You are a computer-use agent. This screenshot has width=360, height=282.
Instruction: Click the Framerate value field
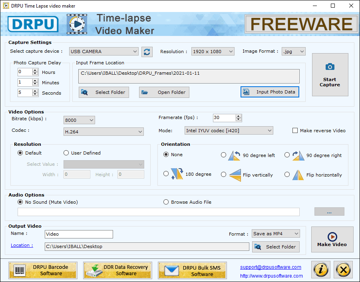pos(224,118)
